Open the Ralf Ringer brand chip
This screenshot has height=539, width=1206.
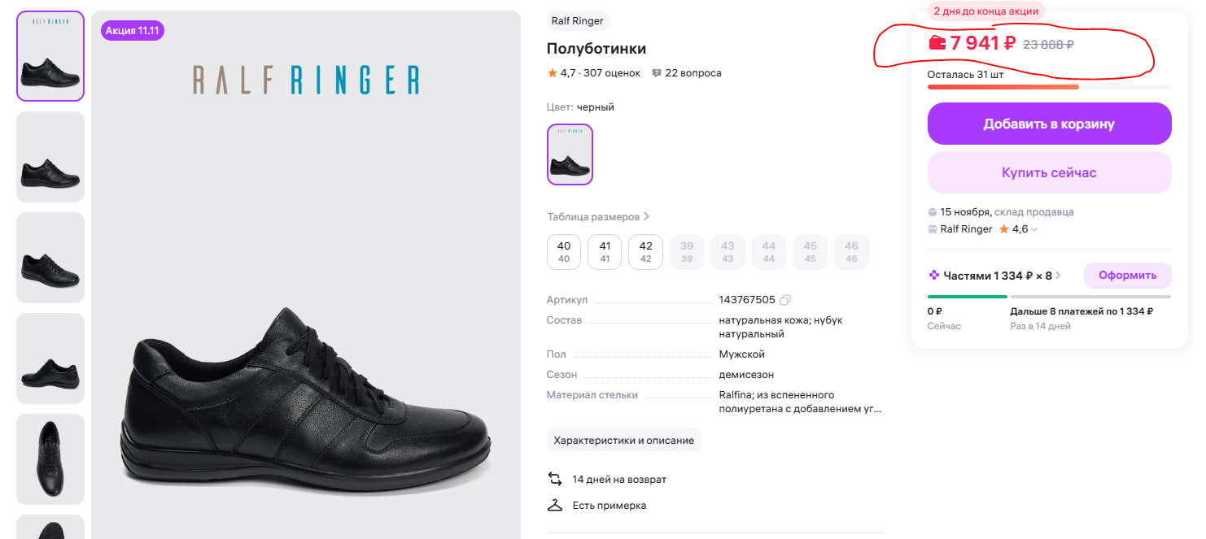coord(578,21)
